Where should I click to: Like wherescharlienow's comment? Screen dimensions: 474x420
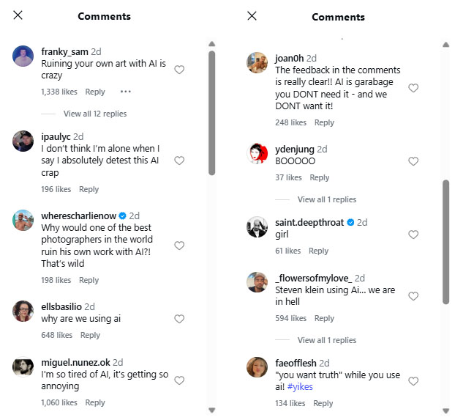tap(179, 246)
